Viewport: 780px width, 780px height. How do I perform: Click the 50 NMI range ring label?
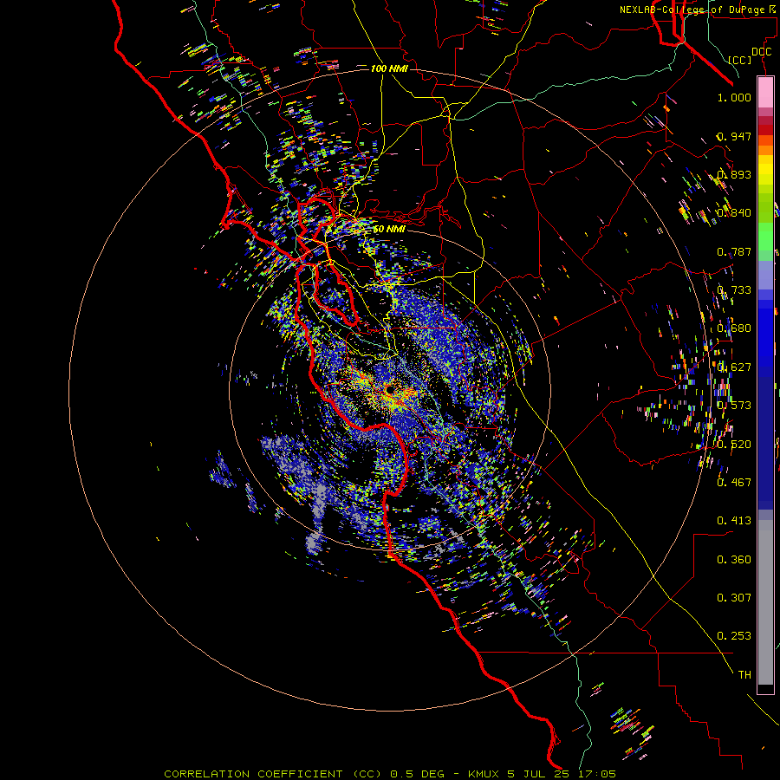pyautogui.click(x=388, y=230)
